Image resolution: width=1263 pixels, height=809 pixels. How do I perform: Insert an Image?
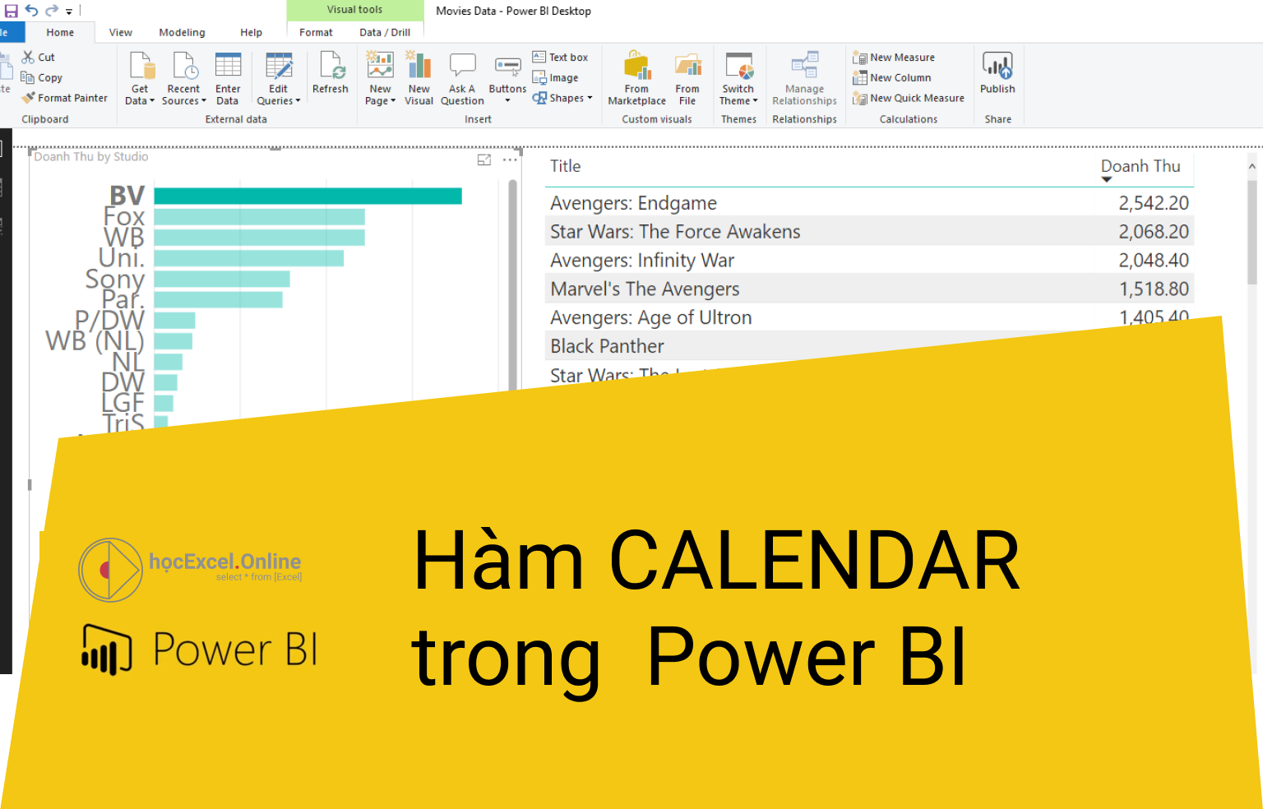[555, 77]
